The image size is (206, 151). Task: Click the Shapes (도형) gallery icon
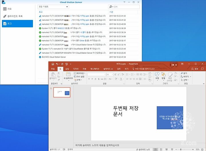click(157, 74)
